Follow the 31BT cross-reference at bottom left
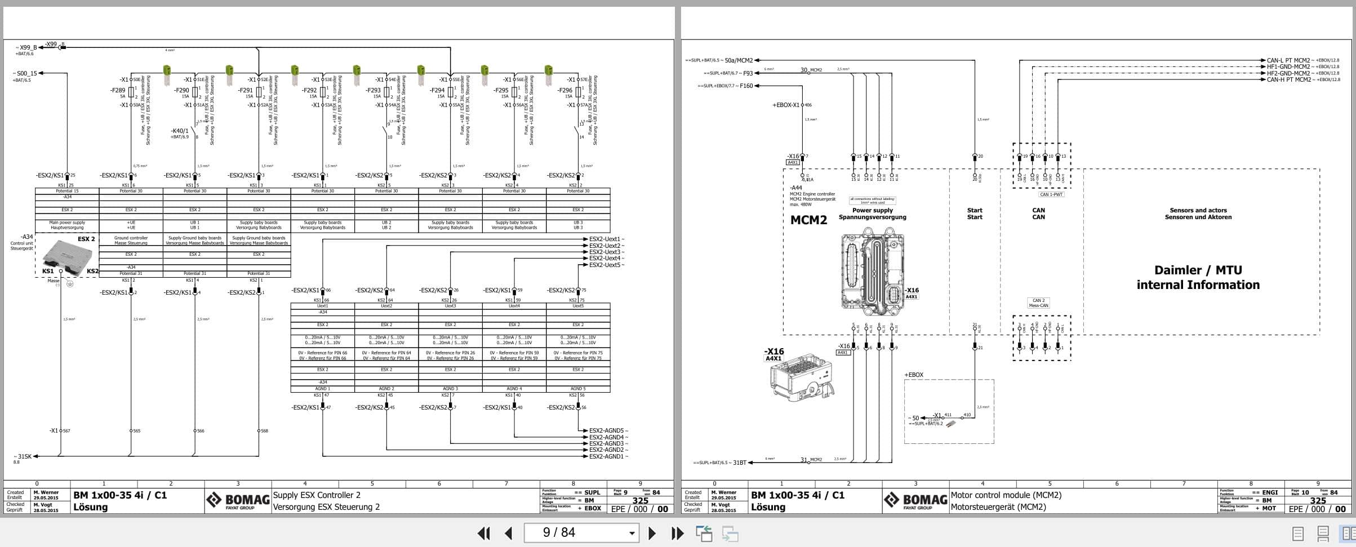This screenshot has height=547, width=1356. (x=739, y=462)
